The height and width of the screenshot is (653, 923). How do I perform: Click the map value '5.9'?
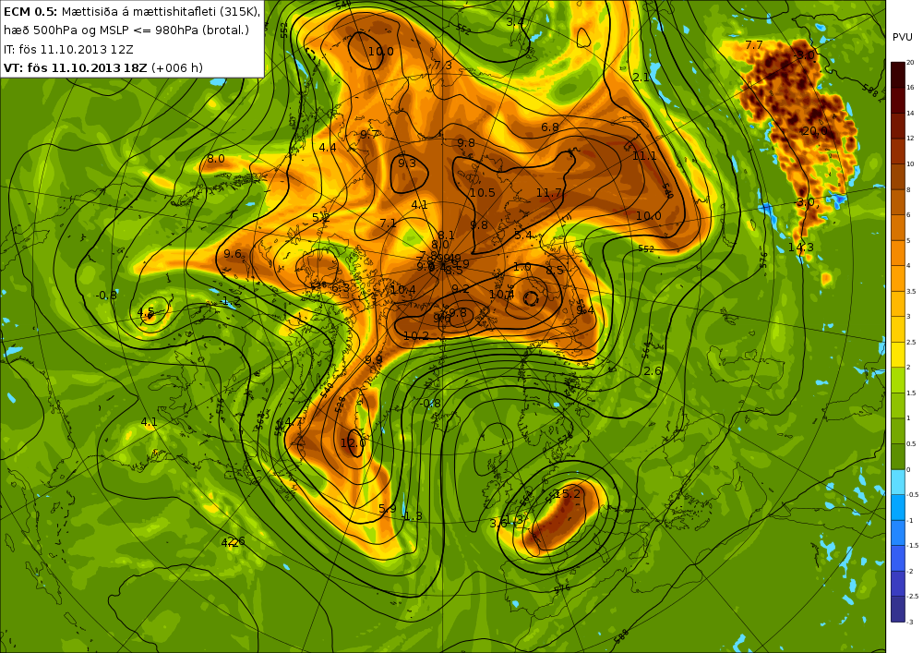388,509
